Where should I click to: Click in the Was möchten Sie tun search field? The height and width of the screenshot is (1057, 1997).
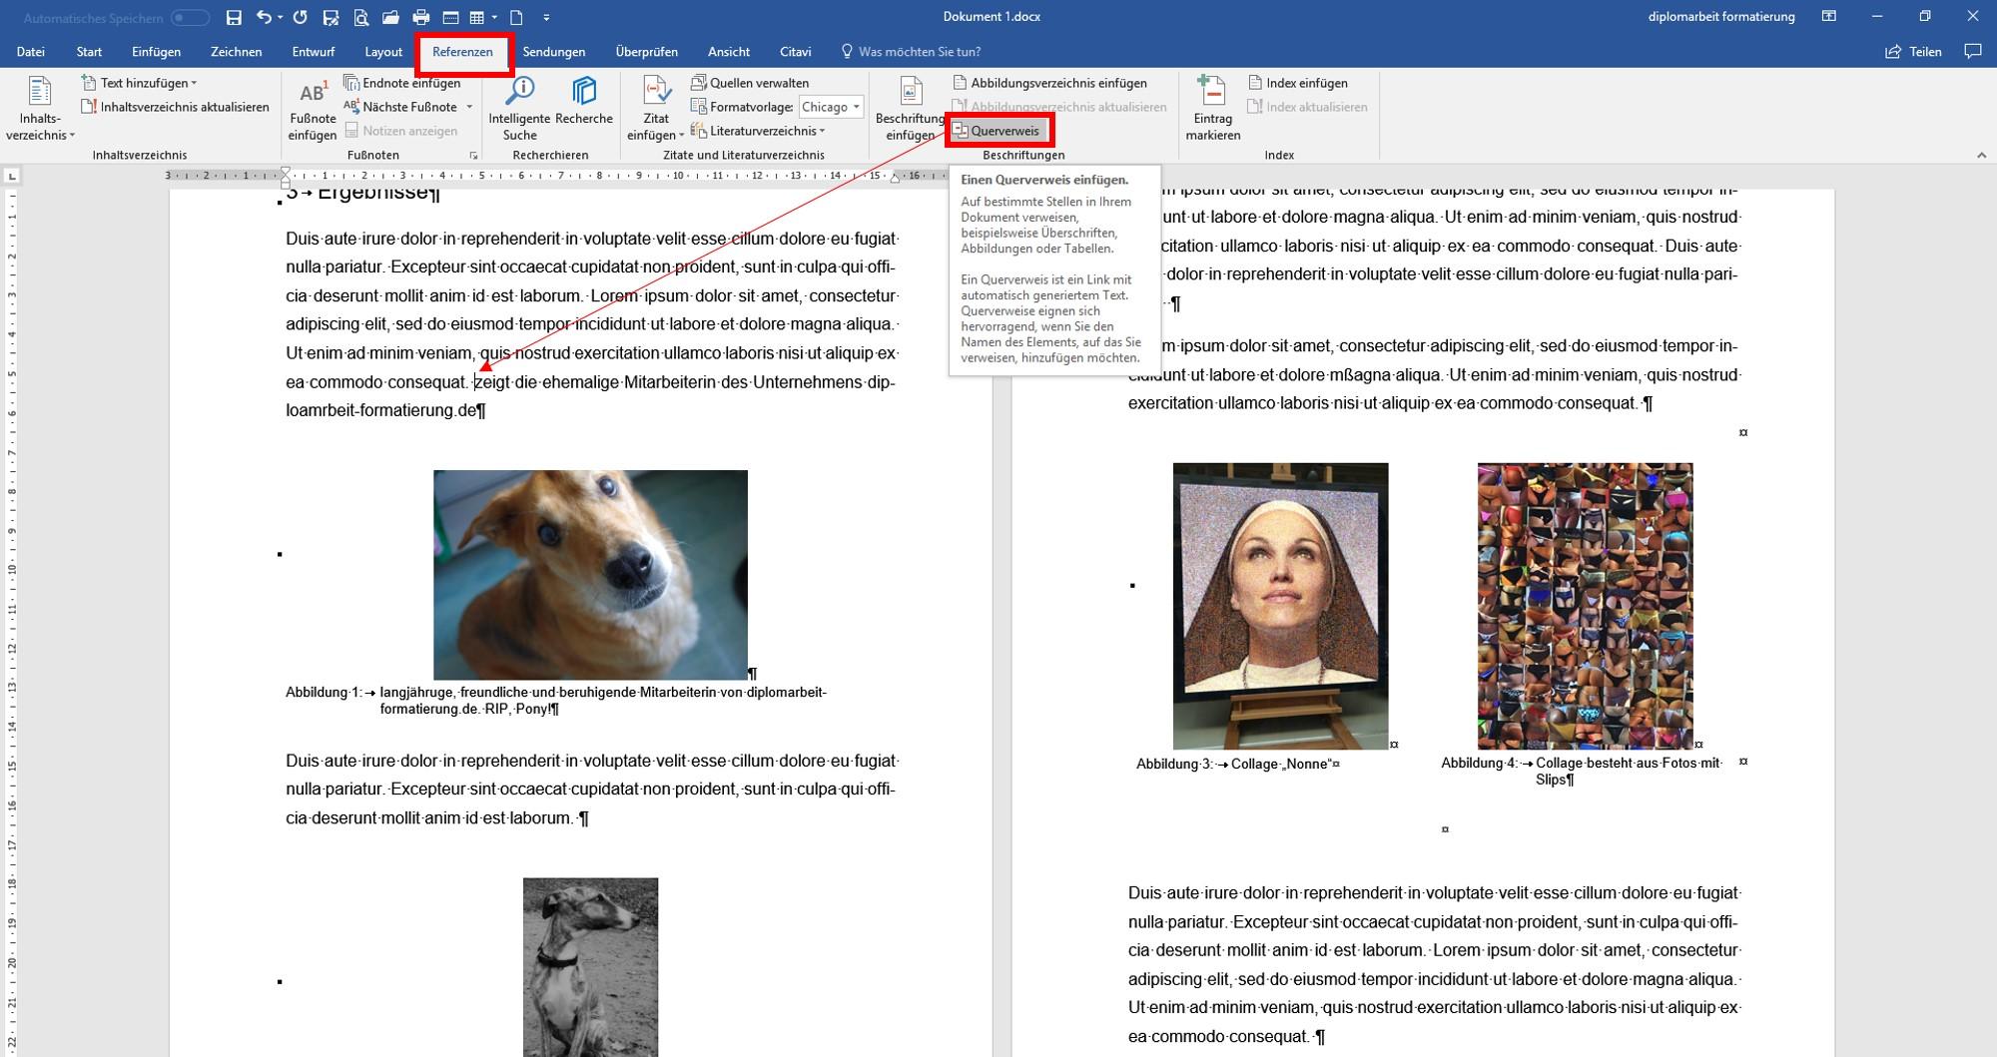(x=919, y=52)
